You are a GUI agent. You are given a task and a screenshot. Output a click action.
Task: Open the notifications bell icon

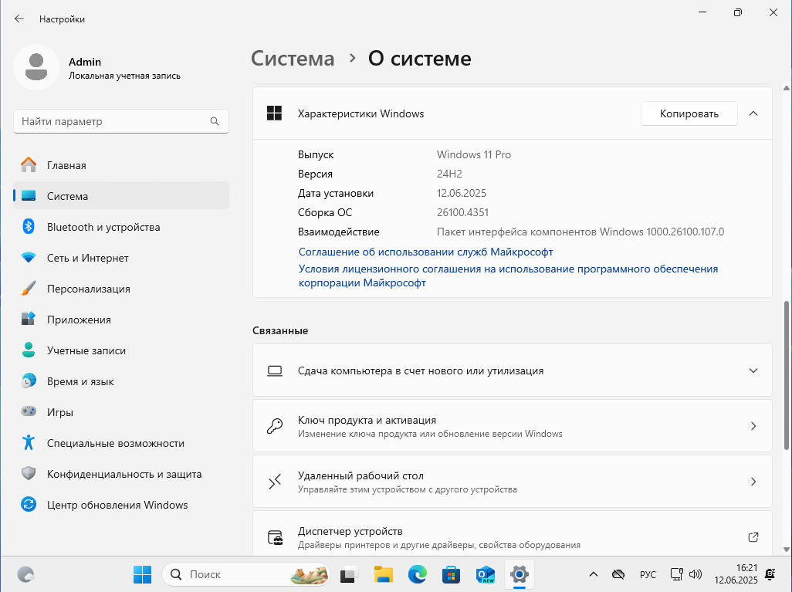click(770, 574)
